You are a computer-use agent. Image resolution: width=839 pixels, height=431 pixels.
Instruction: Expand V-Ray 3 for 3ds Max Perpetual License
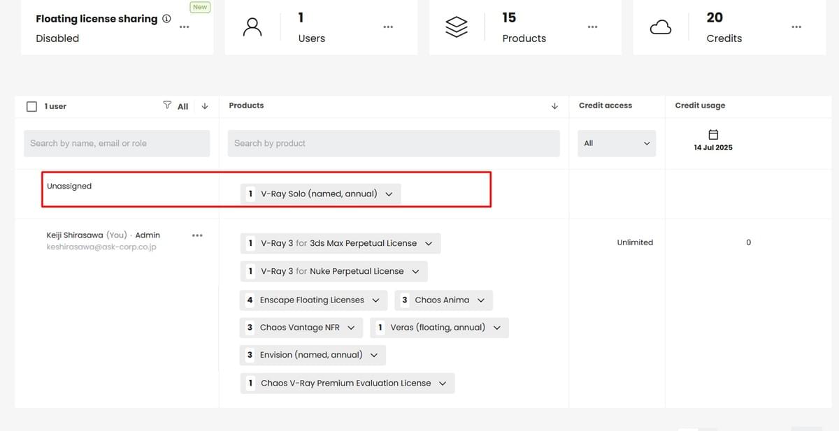429,244
